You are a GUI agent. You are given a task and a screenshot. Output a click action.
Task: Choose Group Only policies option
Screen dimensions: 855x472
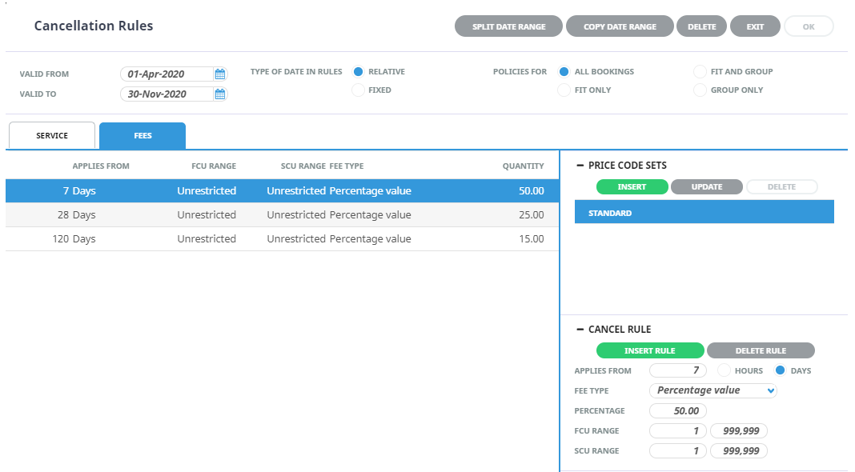700,90
